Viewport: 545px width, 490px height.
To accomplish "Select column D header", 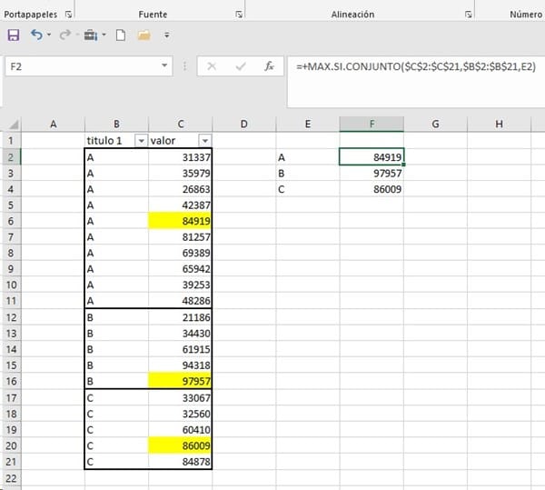I will click(x=244, y=124).
